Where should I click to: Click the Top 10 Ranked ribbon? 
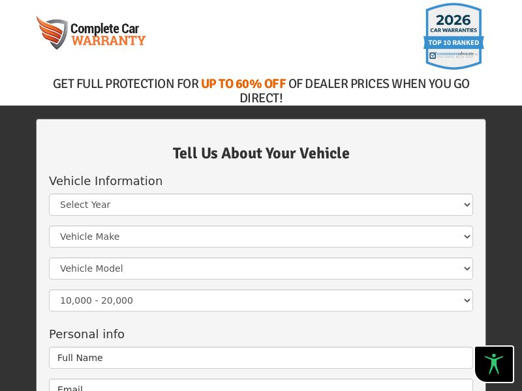tap(453, 43)
